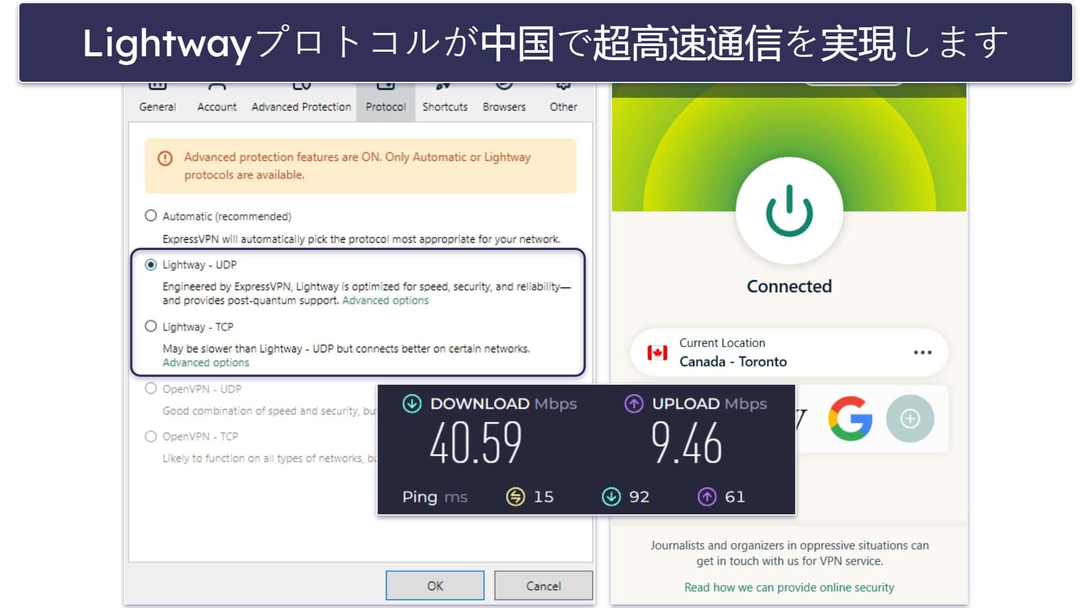
Task: Confirm settings with OK button
Action: (x=435, y=585)
